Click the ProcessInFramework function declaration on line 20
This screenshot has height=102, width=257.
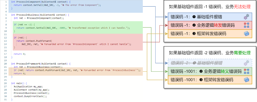41,64
